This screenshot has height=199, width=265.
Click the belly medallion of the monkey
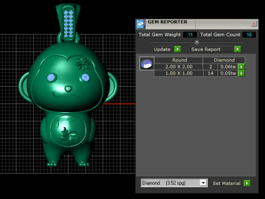tap(68, 131)
